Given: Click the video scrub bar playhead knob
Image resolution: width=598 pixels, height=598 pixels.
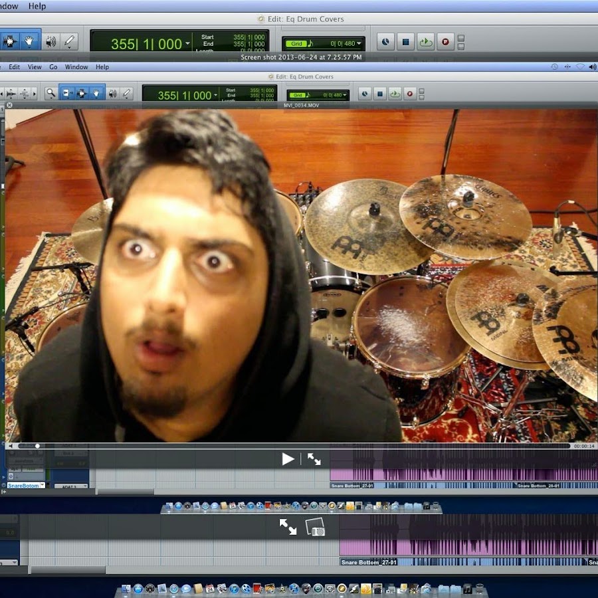Looking at the screenshot, I should (x=37, y=446).
